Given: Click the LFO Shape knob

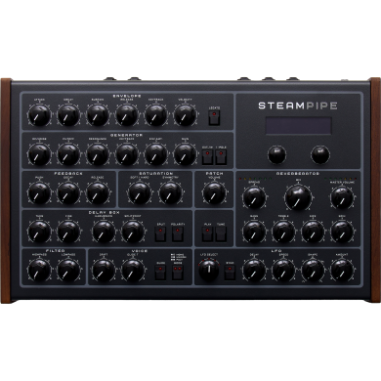Looking at the screenshot, I should pos(313,271).
